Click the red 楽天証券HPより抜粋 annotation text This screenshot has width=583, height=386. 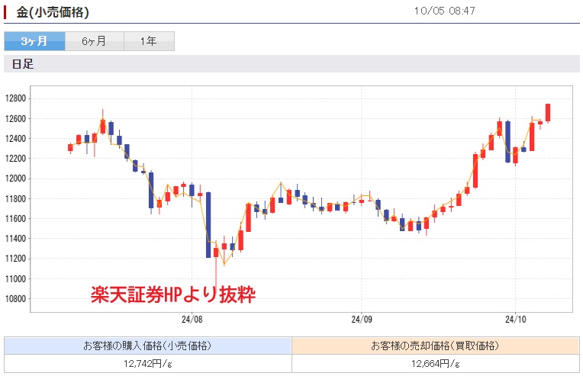[173, 294]
